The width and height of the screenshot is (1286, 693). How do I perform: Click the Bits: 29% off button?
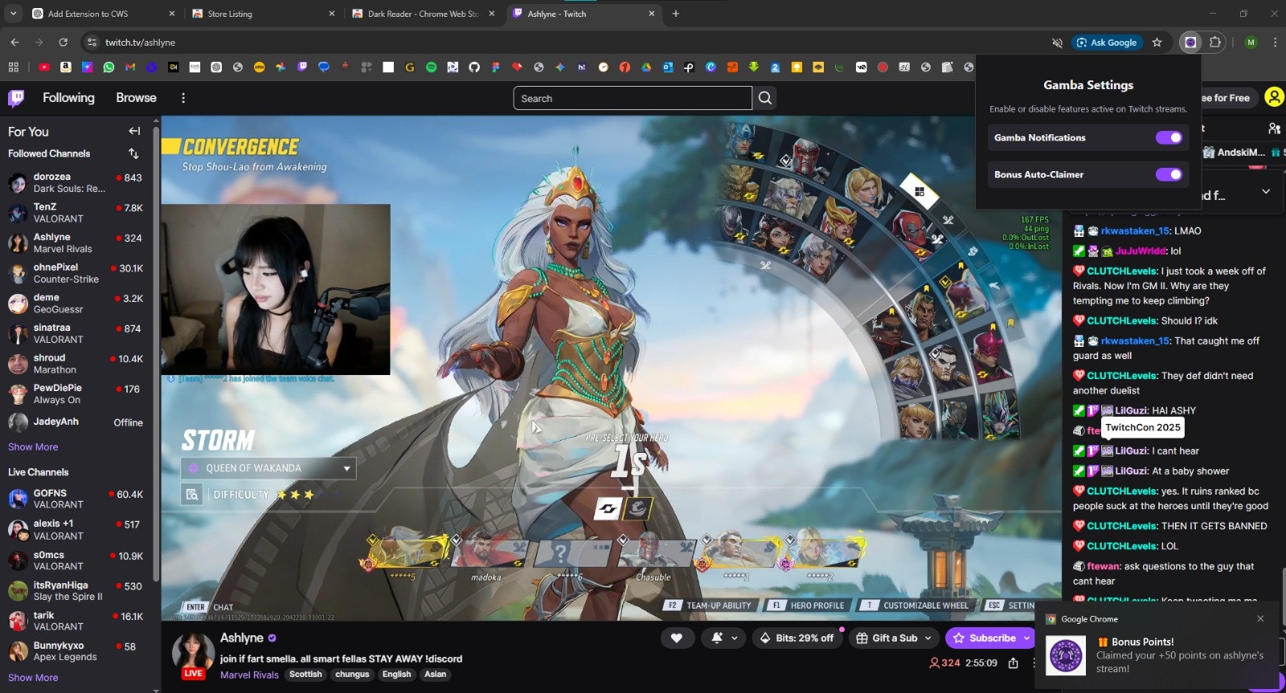point(797,638)
